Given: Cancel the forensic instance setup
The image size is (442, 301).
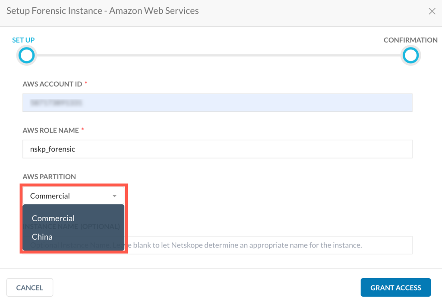Looking at the screenshot, I should tap(30, 288).
